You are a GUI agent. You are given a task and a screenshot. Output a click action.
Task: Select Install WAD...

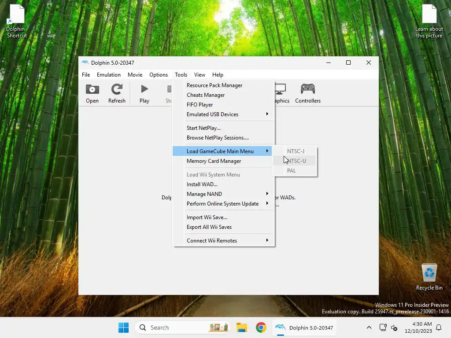[x=223, y=184]
